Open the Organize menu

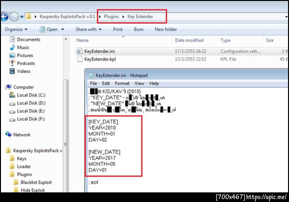pyautogui.click(x=16, y=29)
